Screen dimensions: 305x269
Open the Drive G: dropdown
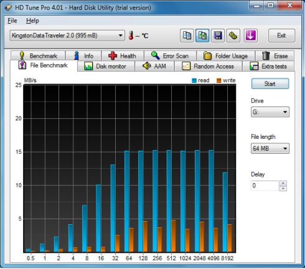pyautogui.click(x=270, y=112)
